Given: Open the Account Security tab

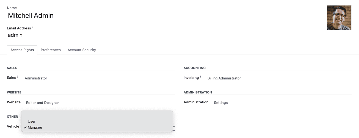Looking at the screenshot, I should coord(82,50).
